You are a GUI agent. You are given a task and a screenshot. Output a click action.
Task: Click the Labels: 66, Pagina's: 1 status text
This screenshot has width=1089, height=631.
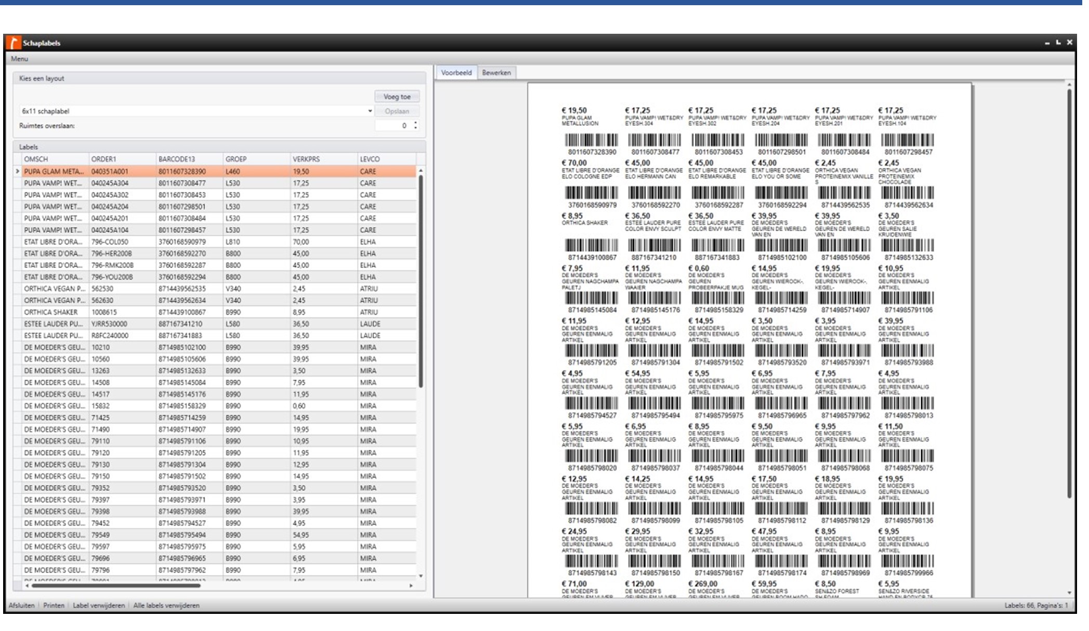coord(1036,606)
